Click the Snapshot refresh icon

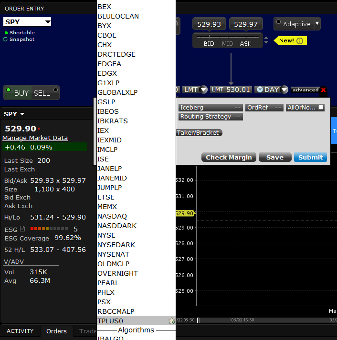click(x=6, y=40)
